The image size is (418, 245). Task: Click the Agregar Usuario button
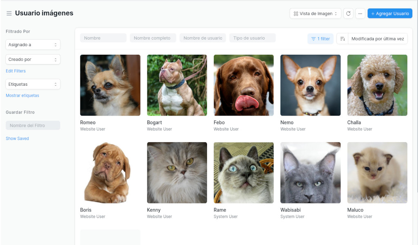(x=389, y=13)
